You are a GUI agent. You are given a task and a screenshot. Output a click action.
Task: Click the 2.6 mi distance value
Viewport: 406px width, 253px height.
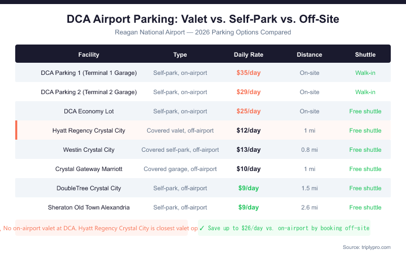310,207
